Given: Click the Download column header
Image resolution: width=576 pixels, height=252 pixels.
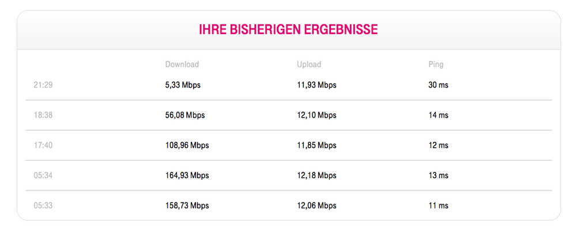Looking at the screenshot, I should (182, 65).
